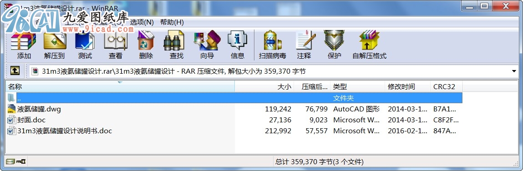Screen dimensions: 523x171
Task: Sort by the 大小 column header
Action: (264, 87)
